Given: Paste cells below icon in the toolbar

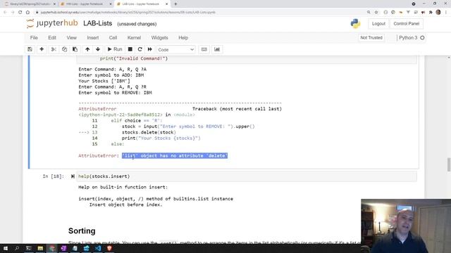Looking at the screenshot, I should pos(75,49).
